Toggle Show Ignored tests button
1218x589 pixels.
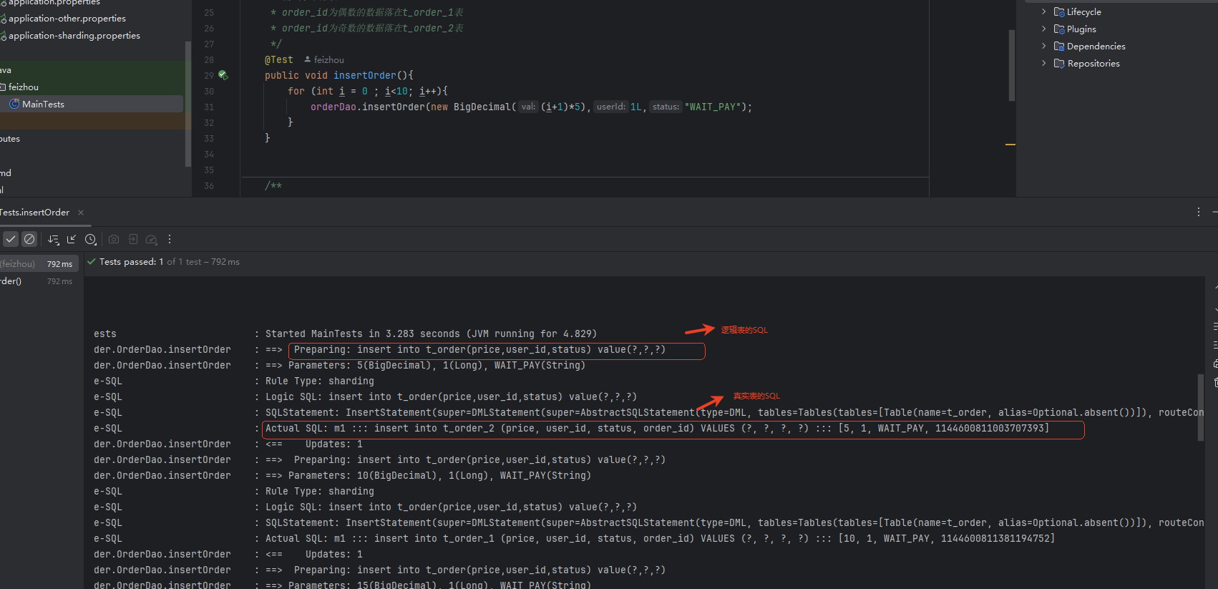(x=29, y=239)
